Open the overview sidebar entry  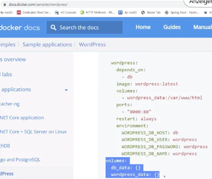click(x=13, y=59)
